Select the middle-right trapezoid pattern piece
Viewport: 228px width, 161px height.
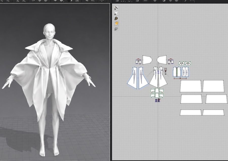[x=216, y=99]
